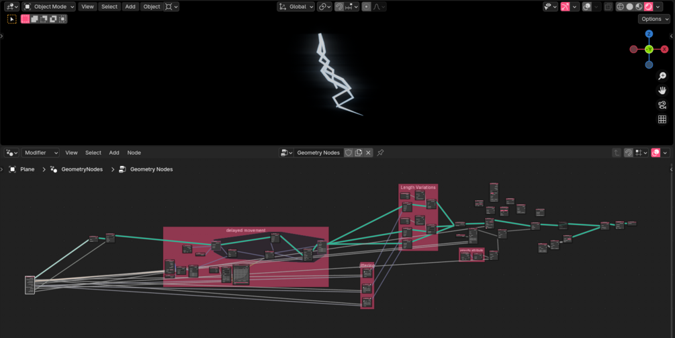Open the Object Mode dropdown
Viewport: 675px width, 338px height.
pyautogui.click(x=48, y=7)
